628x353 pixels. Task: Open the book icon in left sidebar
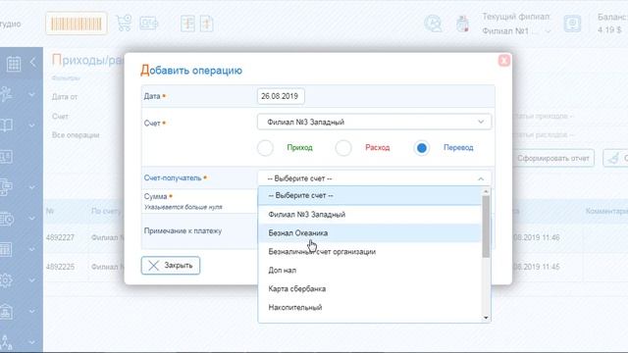coord(6,125)
